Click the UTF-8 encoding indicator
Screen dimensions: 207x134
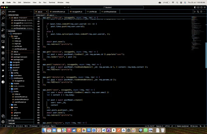pos(167,126)
